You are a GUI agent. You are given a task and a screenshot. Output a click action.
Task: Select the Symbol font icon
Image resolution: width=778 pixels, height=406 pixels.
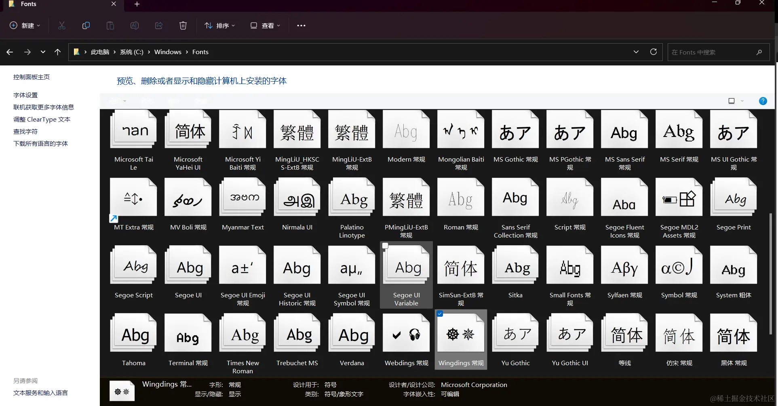pos(679,266)
